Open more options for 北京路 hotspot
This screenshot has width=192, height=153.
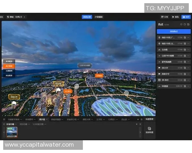click(189, 49)
